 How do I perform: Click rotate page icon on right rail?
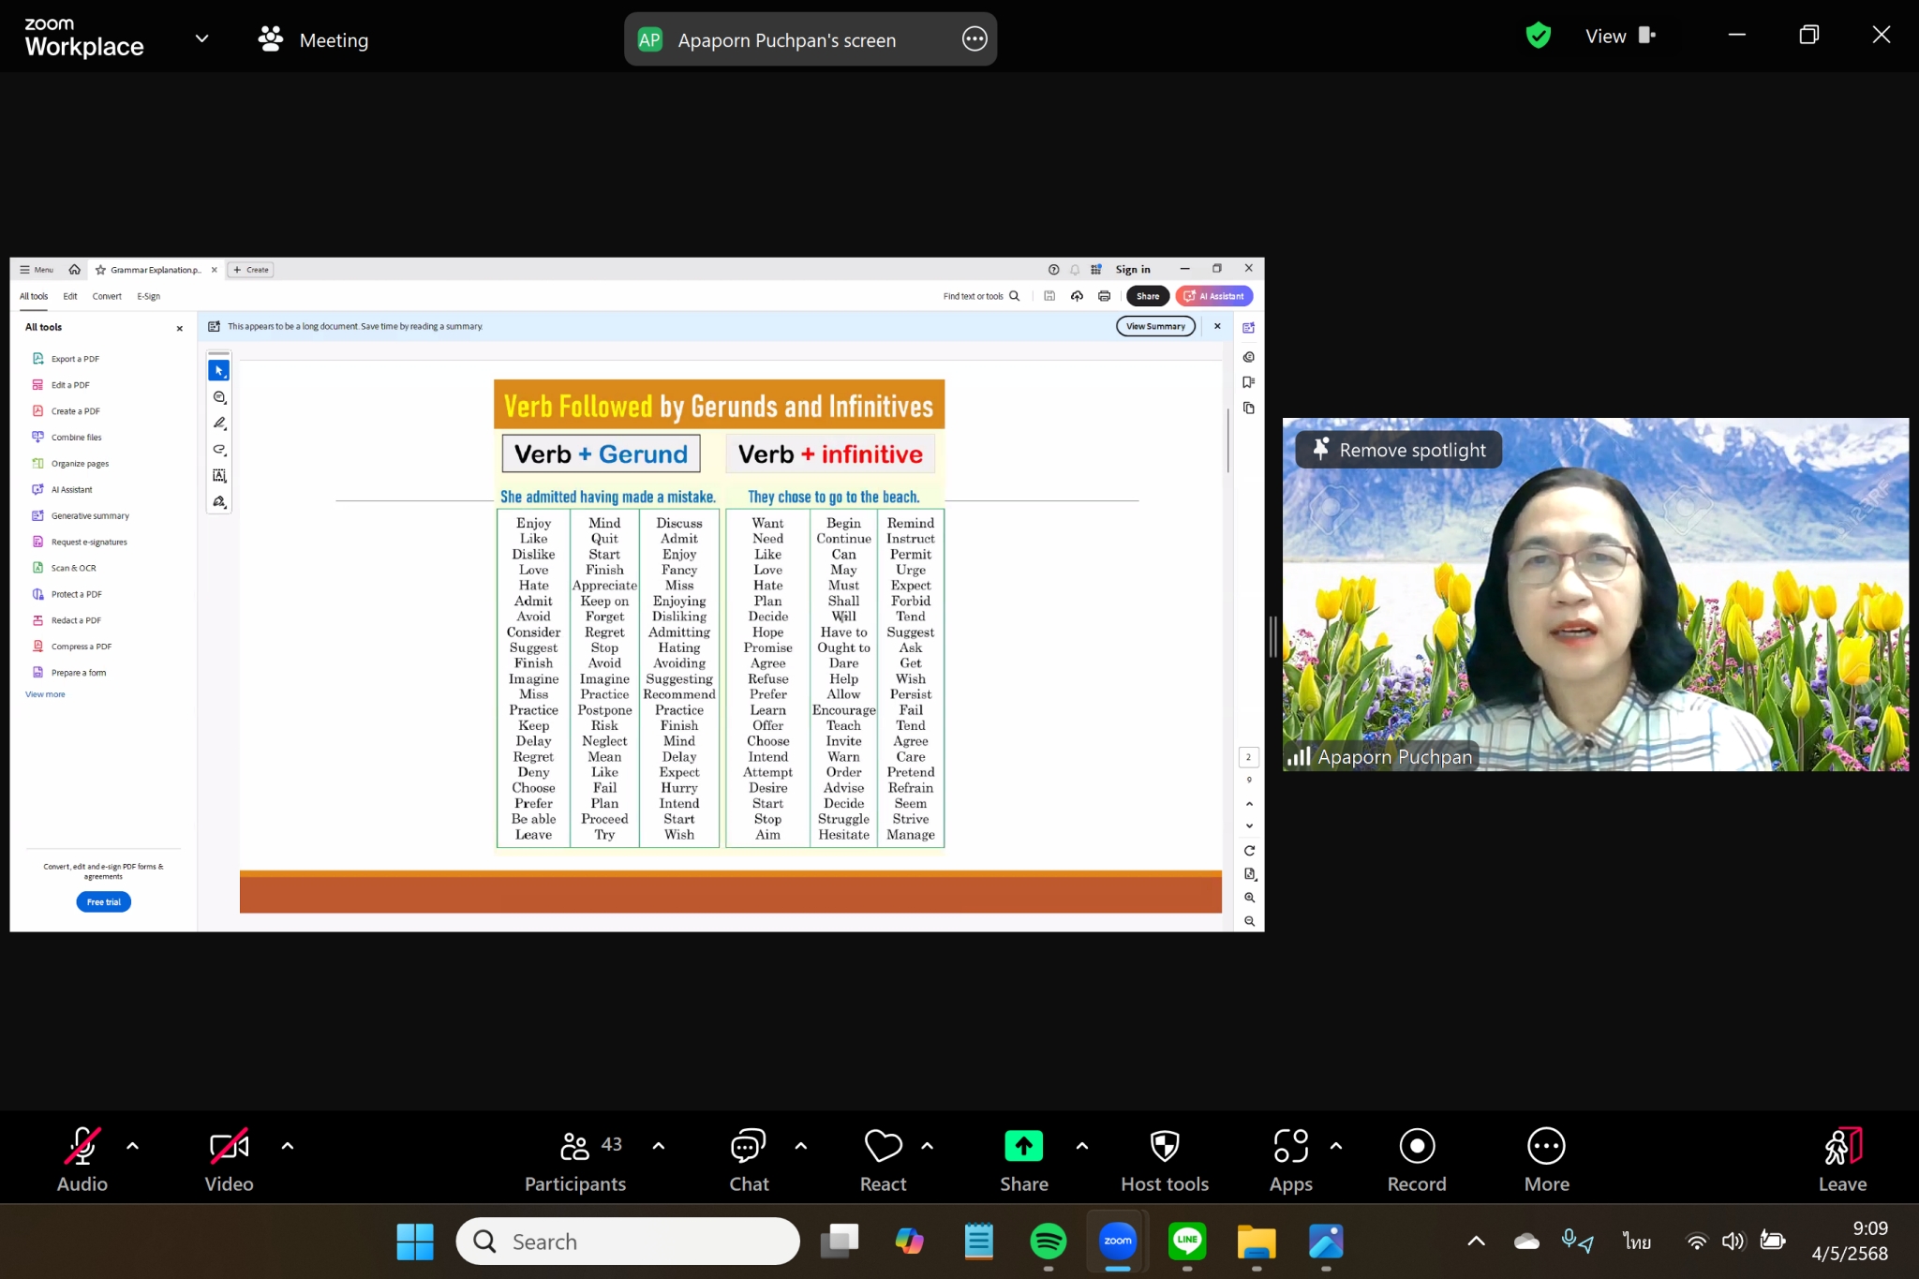[x=1249, y=851]
